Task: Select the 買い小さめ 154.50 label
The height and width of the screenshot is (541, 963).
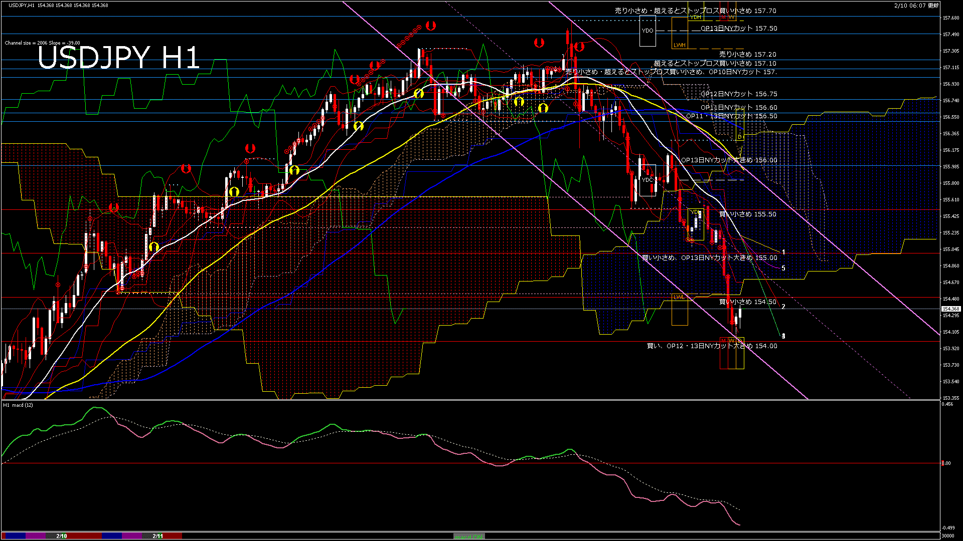Action: 747,302
